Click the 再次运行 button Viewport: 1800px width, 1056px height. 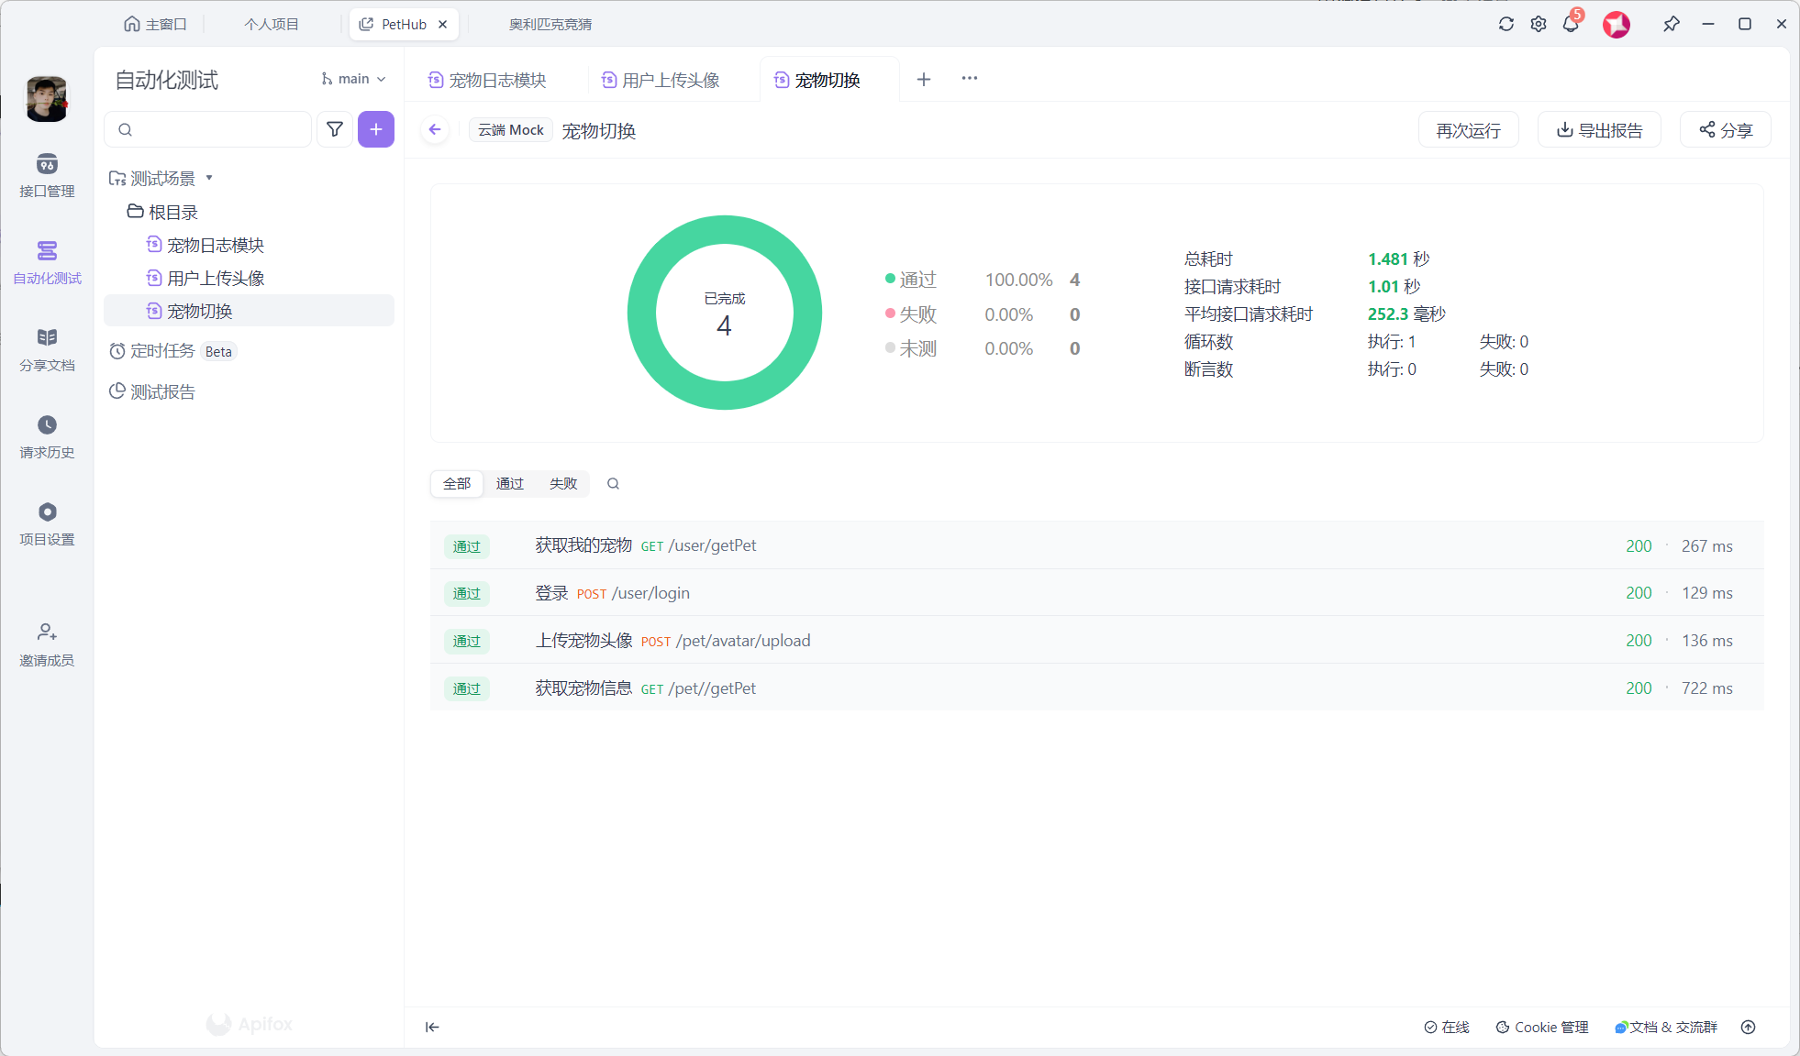[x=1468, y=130]
